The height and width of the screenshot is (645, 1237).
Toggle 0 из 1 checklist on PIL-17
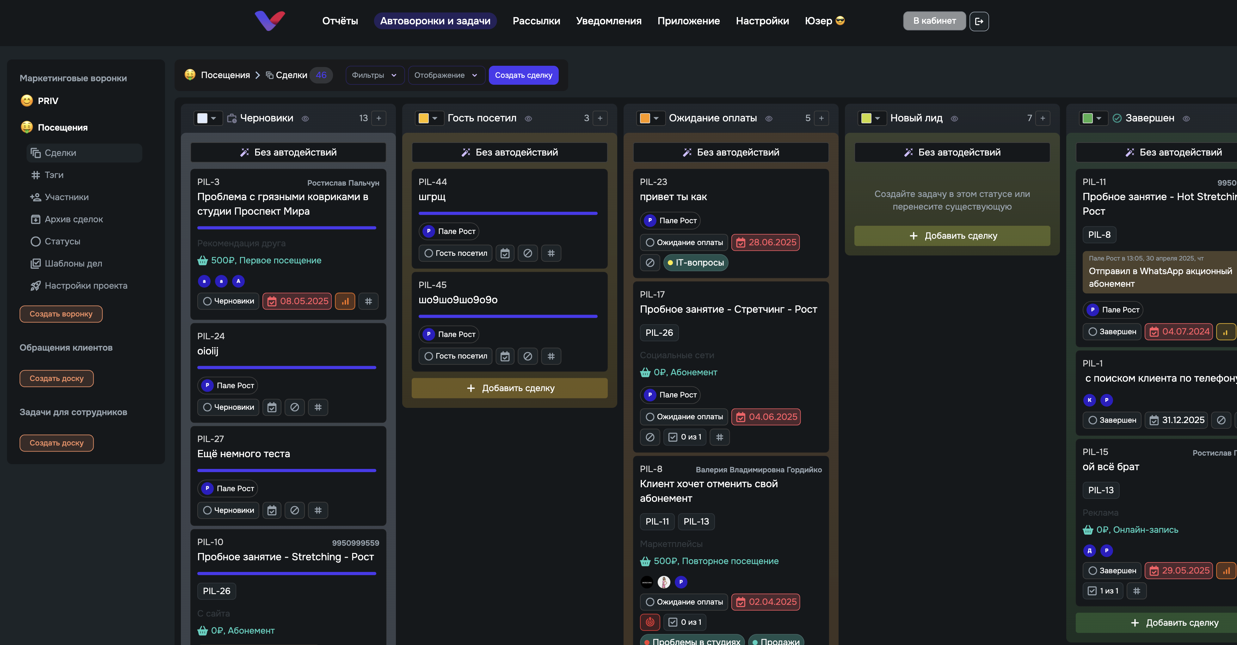click(685, 437)
